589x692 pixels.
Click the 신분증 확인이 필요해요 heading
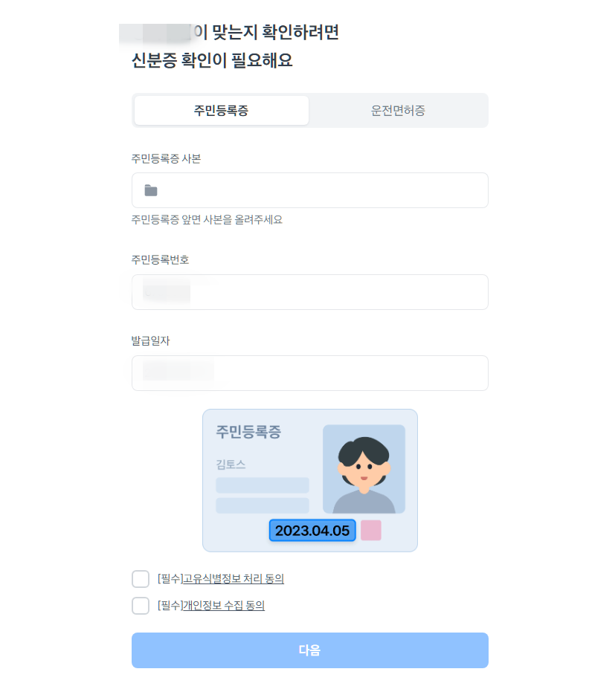213,60
